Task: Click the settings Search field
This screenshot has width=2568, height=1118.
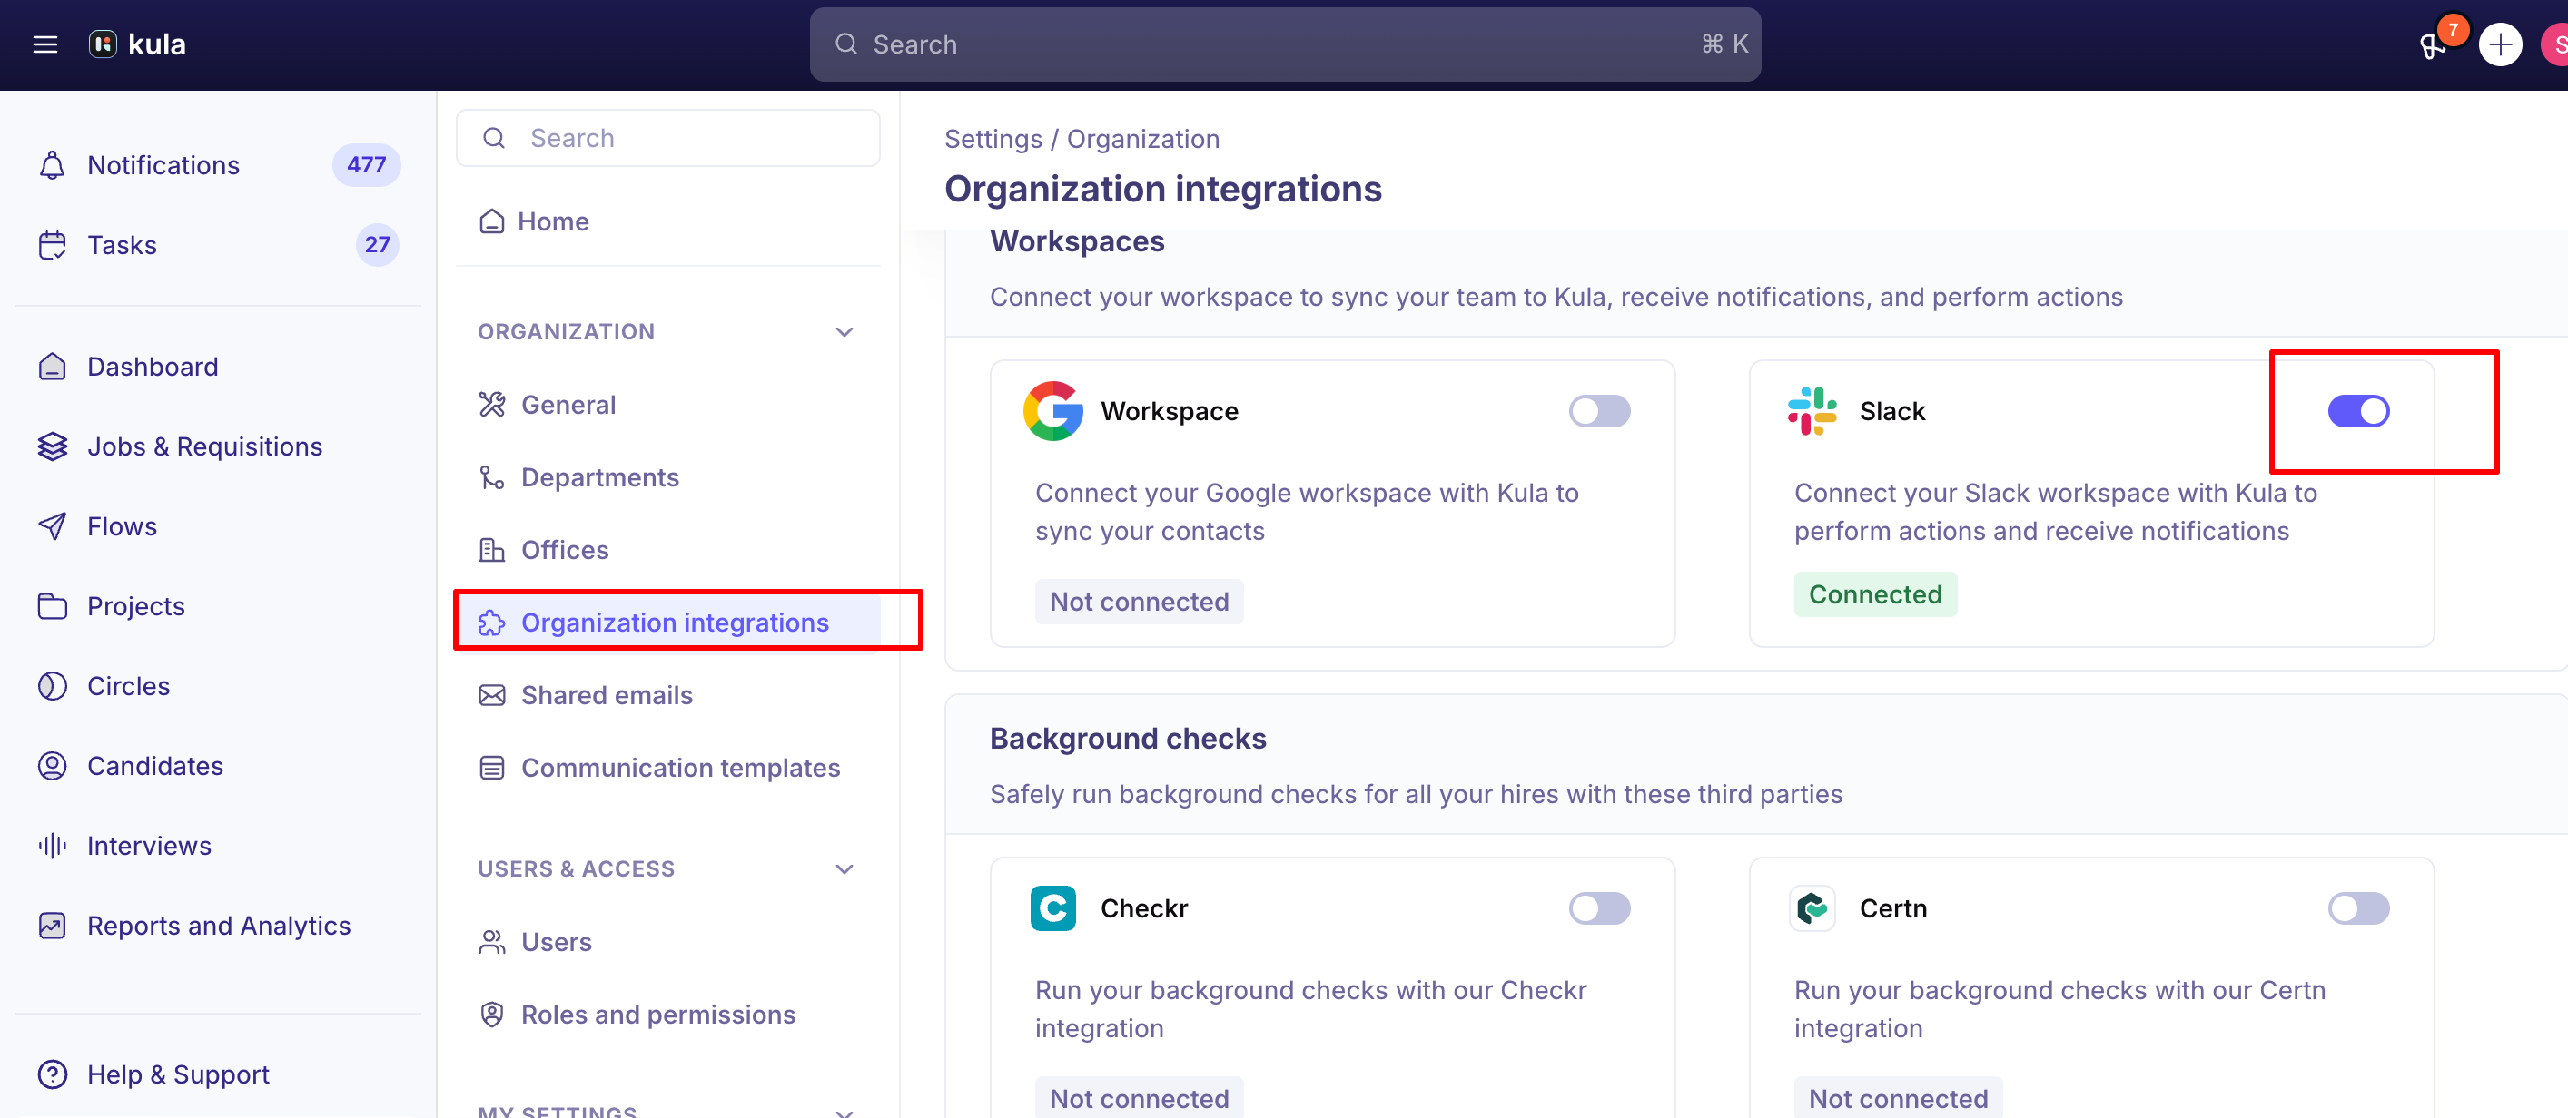Action: (668, 139)
